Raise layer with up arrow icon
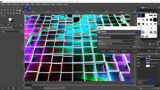This screenshot has width=160, height=90. pyautogui.click(x=144, y=88)
